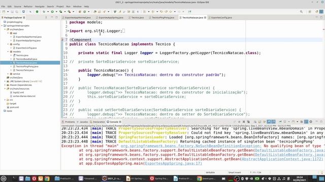Open EsportesConfig.java in Package Explorer
Image resolution: width=325 pixels, height=182 pixels.
[26, 48]
